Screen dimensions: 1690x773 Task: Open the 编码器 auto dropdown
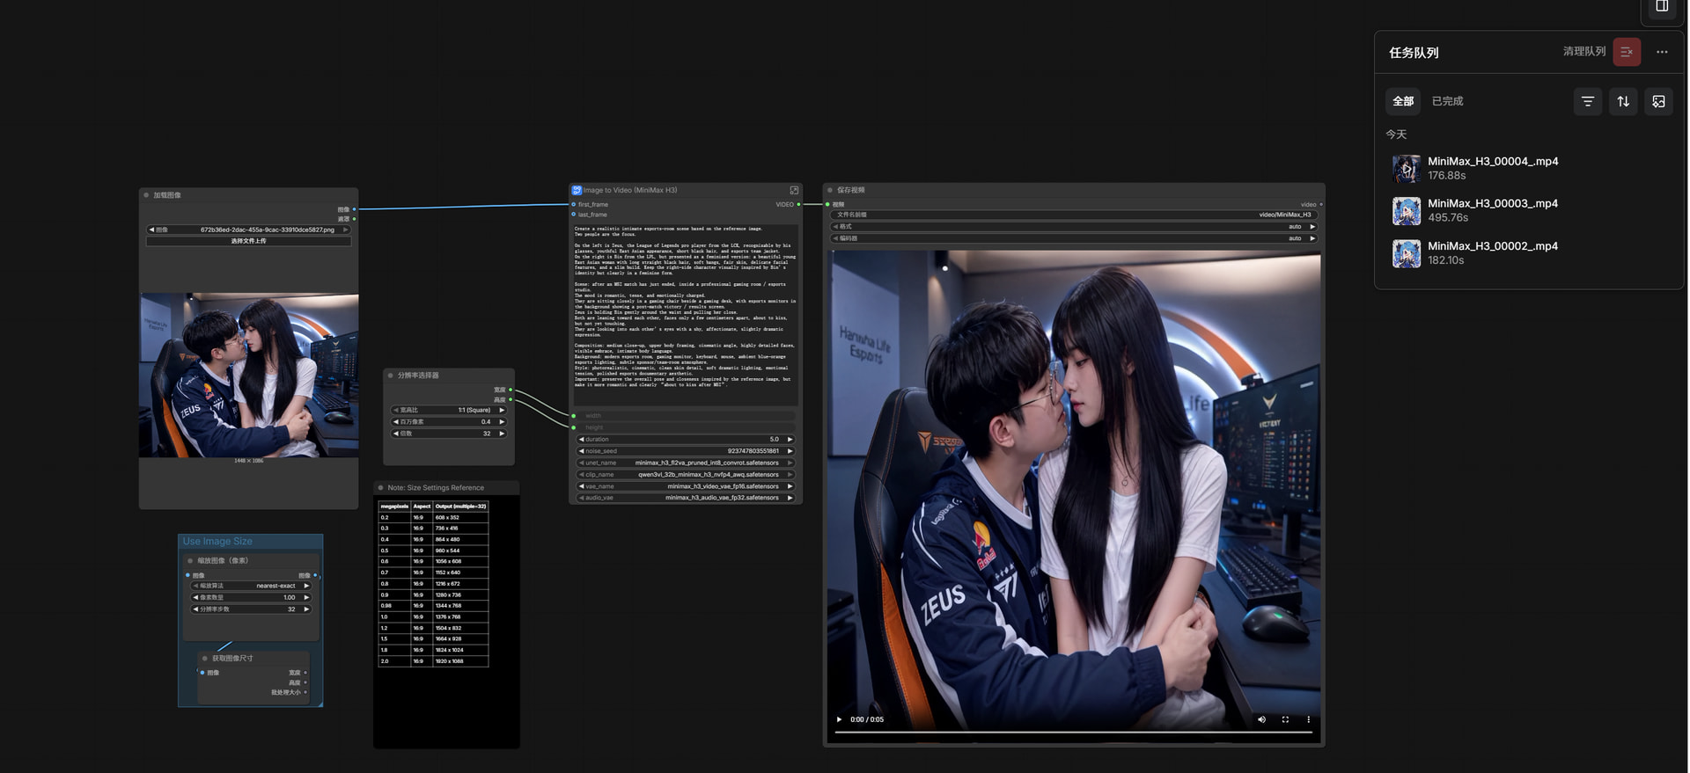(x=1074, y=238)
